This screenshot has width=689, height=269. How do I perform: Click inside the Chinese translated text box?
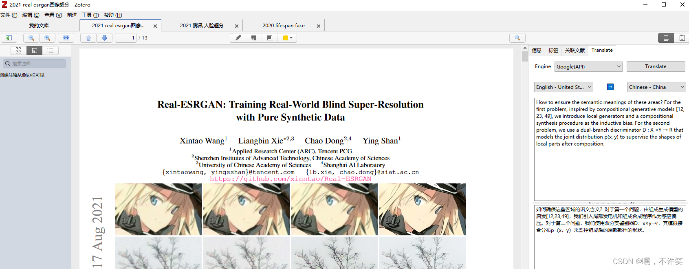(x=610, y=237)
